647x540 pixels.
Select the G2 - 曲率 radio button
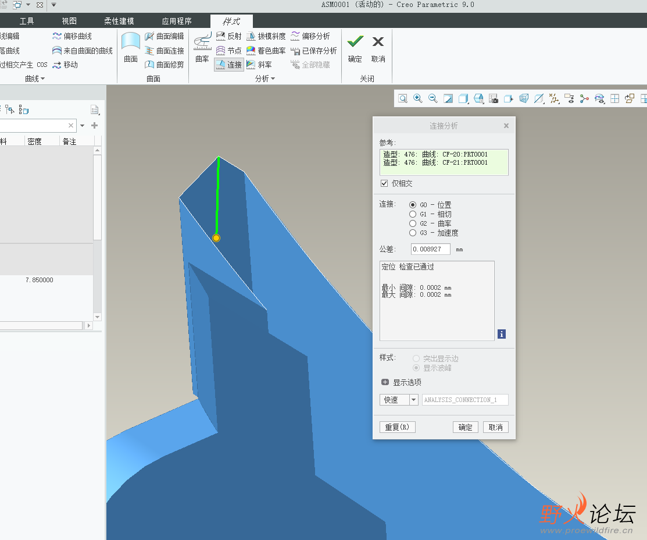pyautogui.click(x=413, y=223)
